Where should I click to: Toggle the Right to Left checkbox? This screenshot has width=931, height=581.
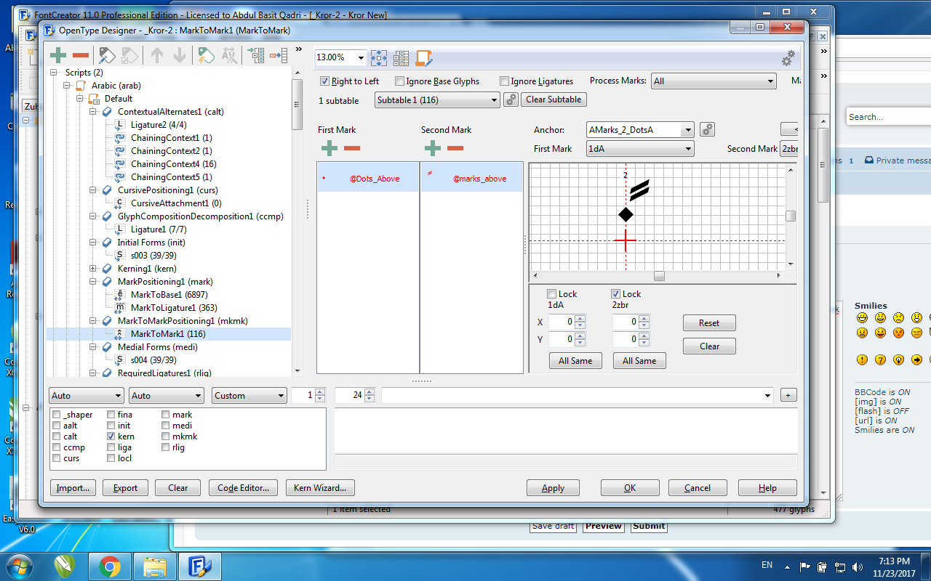[x=325, y=81]
